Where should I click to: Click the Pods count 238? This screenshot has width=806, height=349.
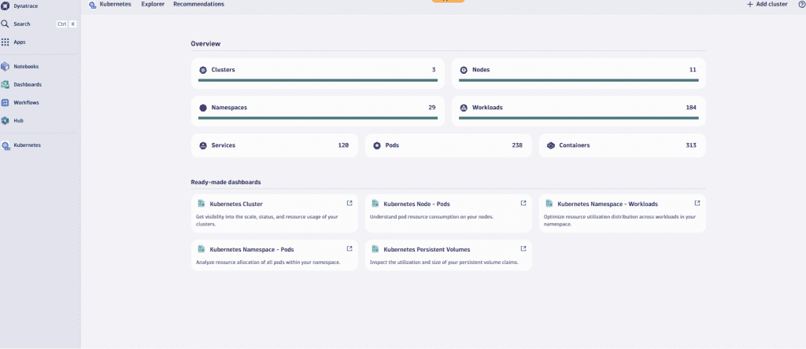coord(517,145)
